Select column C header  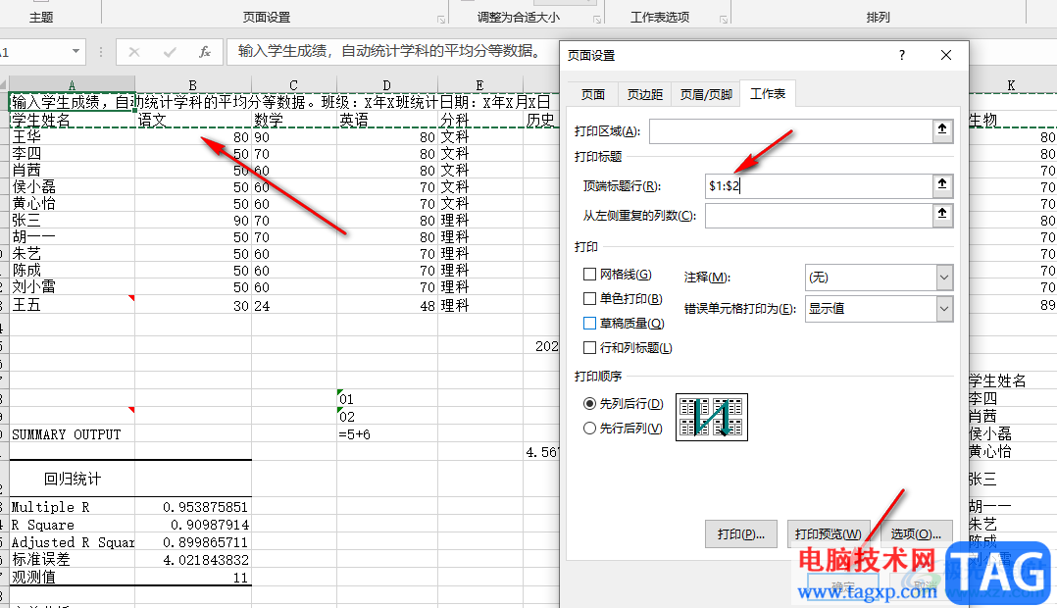294,85
